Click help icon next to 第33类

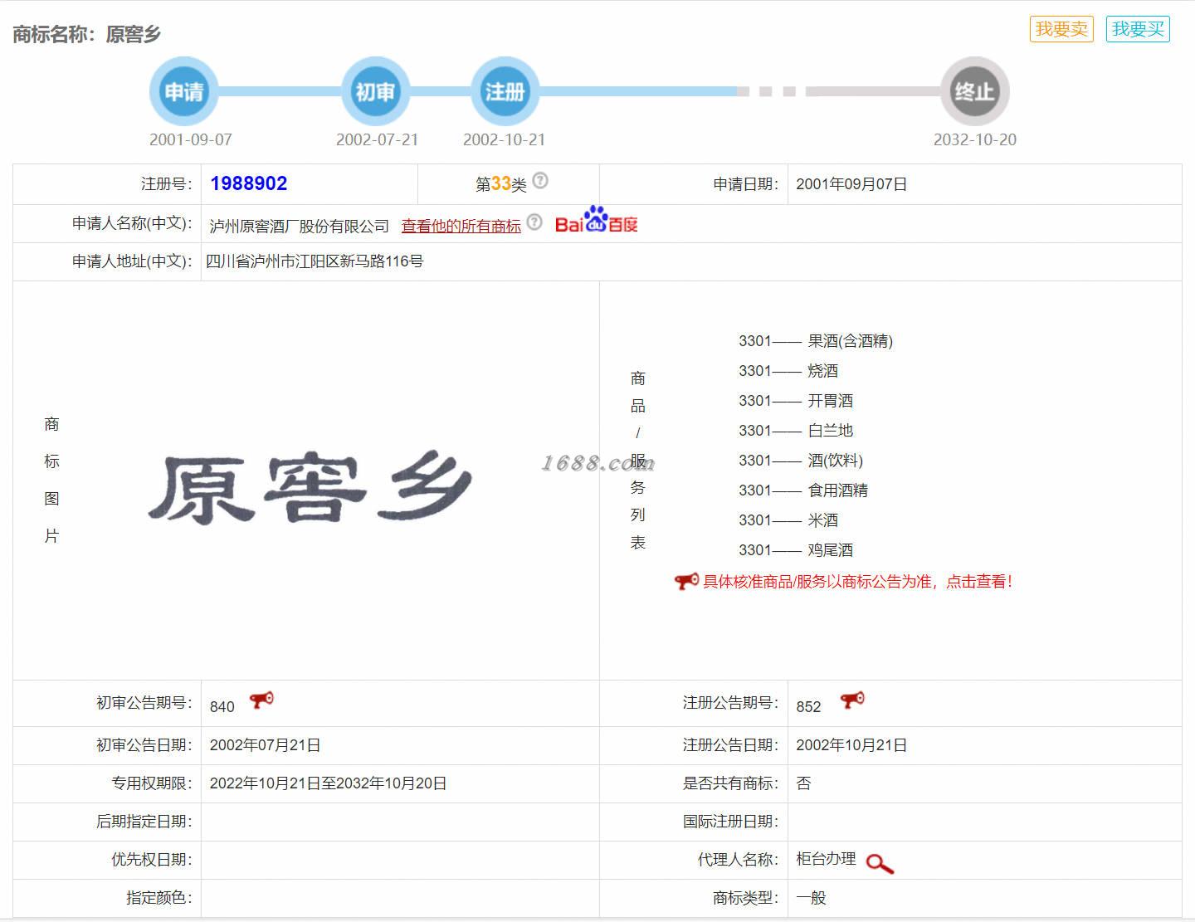pos(540,180)
